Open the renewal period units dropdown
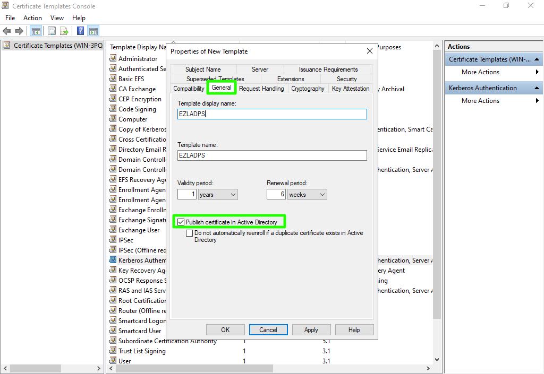This screenshot has height=374, width=544. (307, 195)
